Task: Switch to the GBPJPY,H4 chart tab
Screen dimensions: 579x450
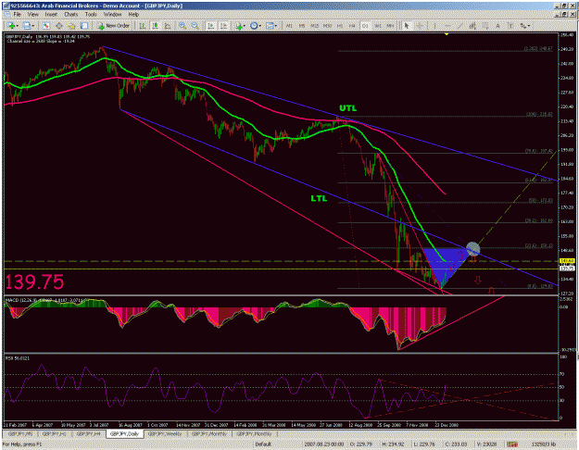Action: click(x=89, y=434)
